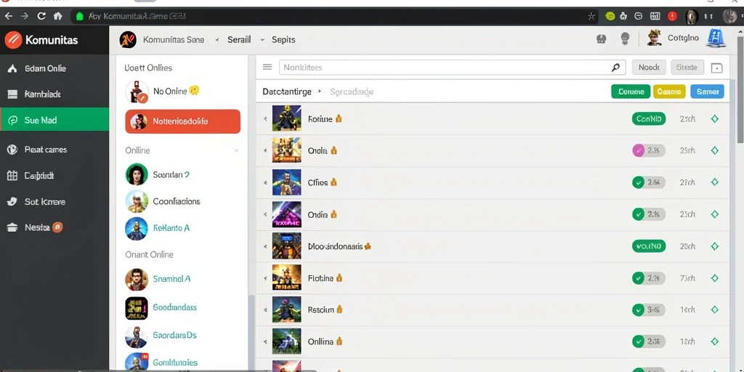This screenshot has width=744, height=372.
Task: Open Sue Nad in the sidebar
Action: 54,120
